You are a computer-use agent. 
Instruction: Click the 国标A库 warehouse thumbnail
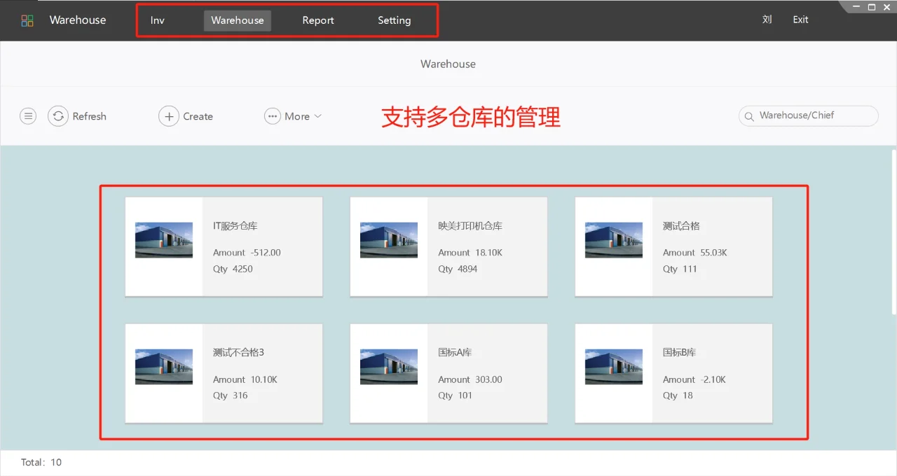(388, 366)
